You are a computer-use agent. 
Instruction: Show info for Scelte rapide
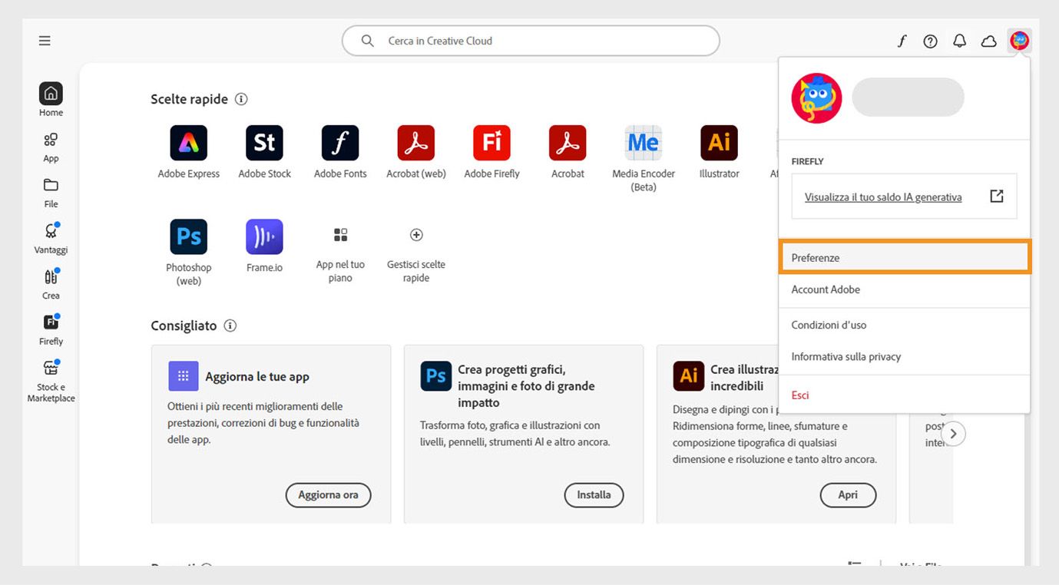[x=241, y=99]
